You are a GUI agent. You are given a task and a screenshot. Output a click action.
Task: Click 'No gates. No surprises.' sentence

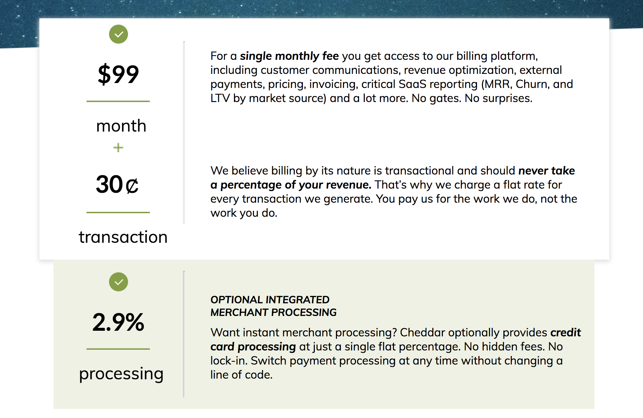click(x=472, y=98)
